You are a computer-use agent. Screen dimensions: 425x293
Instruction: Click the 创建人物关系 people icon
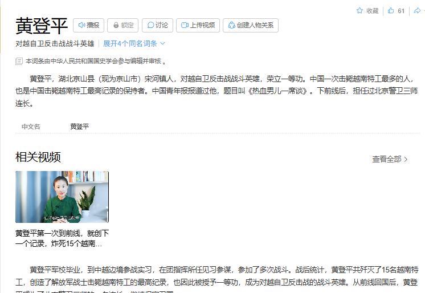pos(231,25)
